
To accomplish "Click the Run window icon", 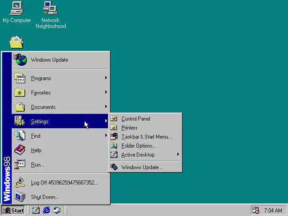I will [20, 165].
